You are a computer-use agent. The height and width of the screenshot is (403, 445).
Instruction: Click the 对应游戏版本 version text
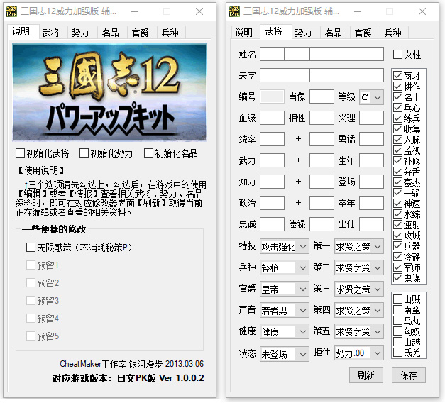(128, 378)
